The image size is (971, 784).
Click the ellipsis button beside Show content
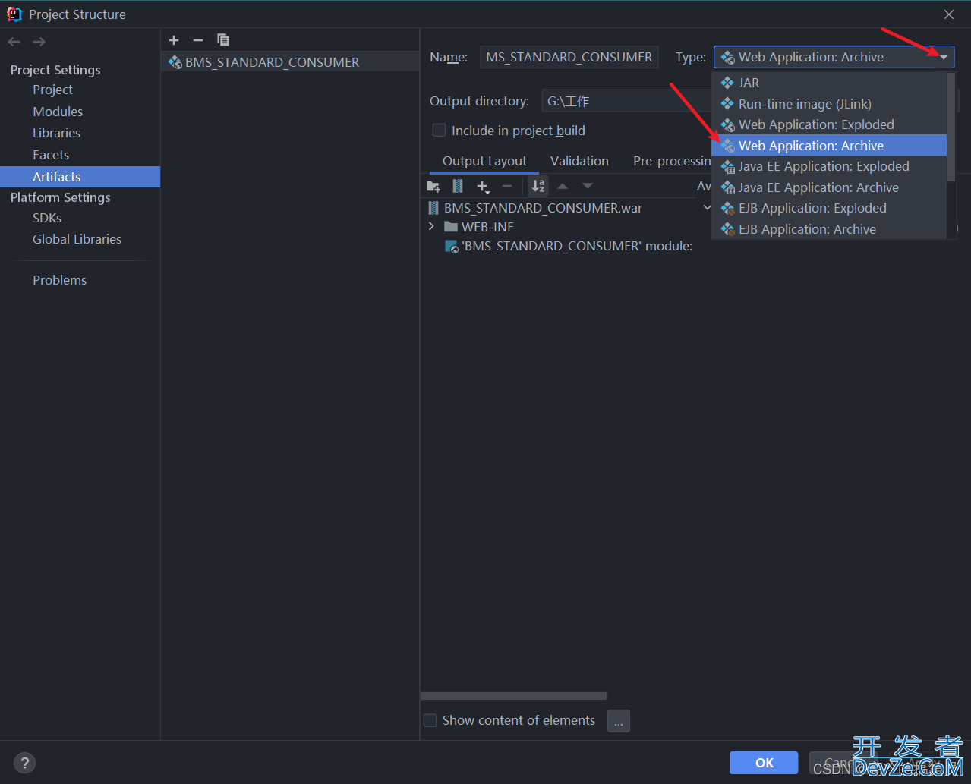click(619, 721)
